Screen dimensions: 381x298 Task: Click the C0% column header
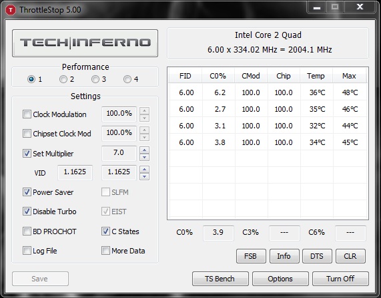coord(218,76)
